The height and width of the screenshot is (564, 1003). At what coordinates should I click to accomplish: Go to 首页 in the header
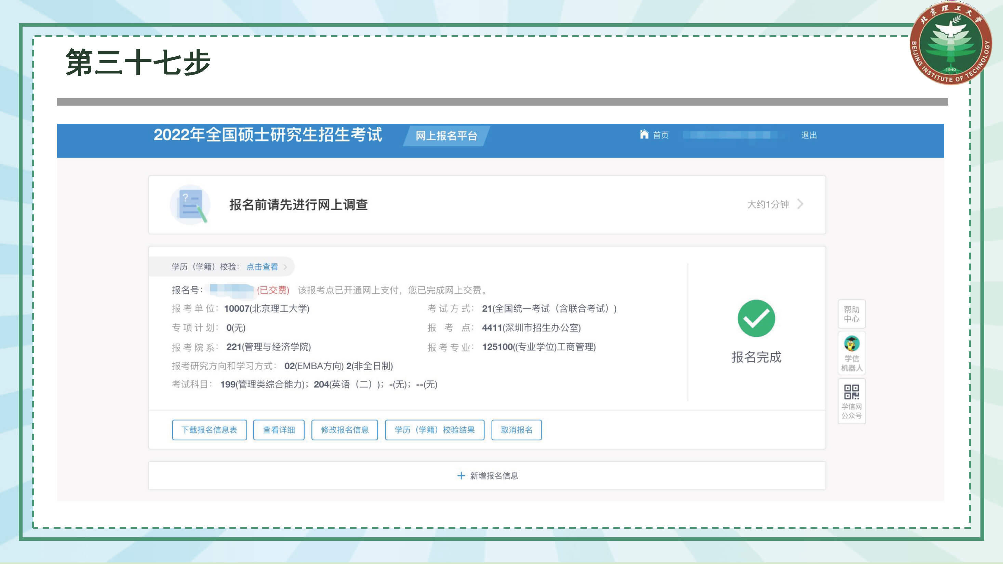pos(660,135)
